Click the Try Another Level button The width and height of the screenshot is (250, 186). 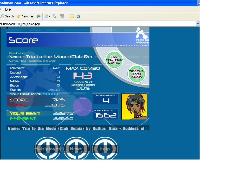click(x=114, y=60)
